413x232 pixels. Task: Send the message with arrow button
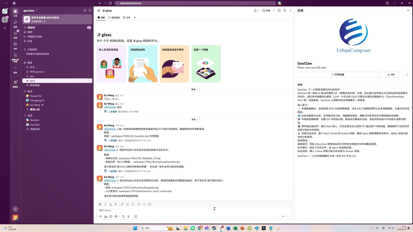pos(283,217)
